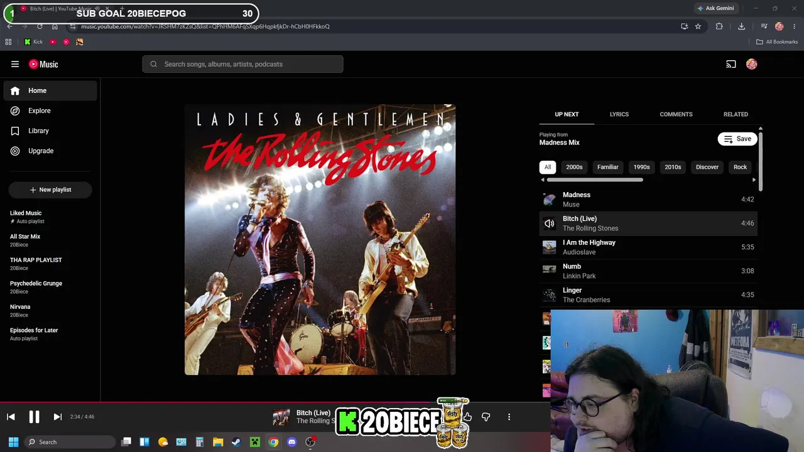804x452 pixels.
Task: Open the Library section
Action: coord(50,131)
